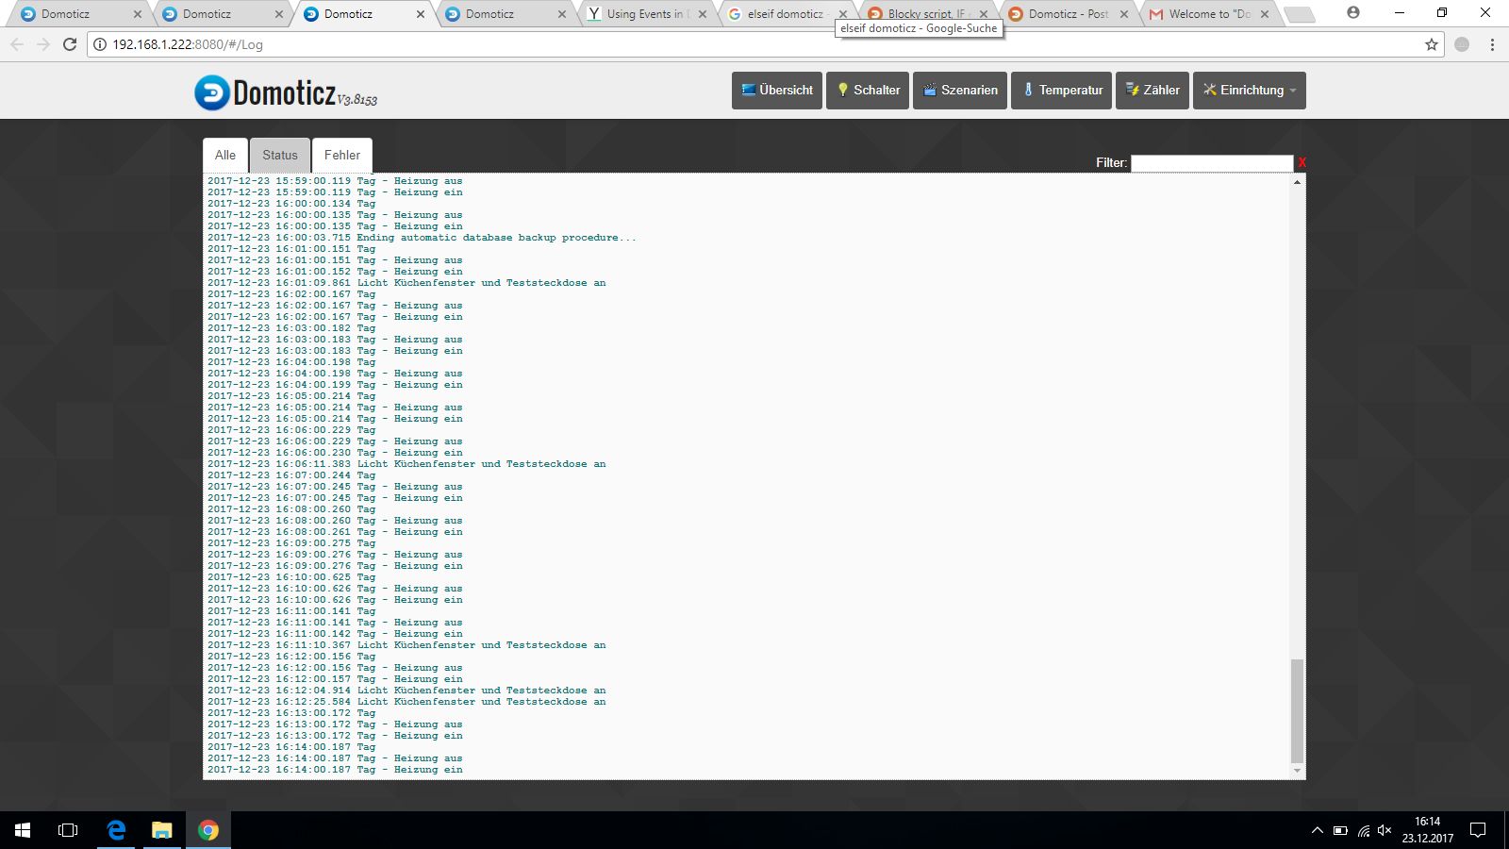Viewport: 1509px width, 849px height.
Task: Open Chrome profile account icon
Action: [1353, 13]
